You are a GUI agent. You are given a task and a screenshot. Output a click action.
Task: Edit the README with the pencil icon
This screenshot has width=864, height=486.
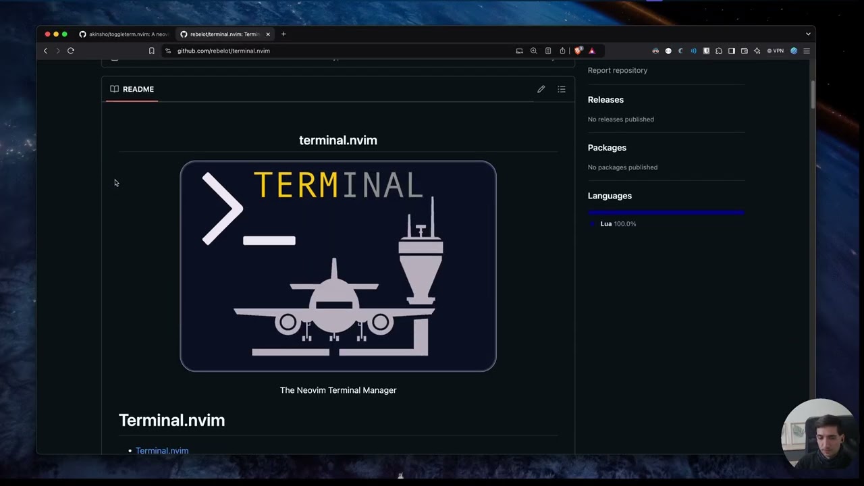coord(541,89)
